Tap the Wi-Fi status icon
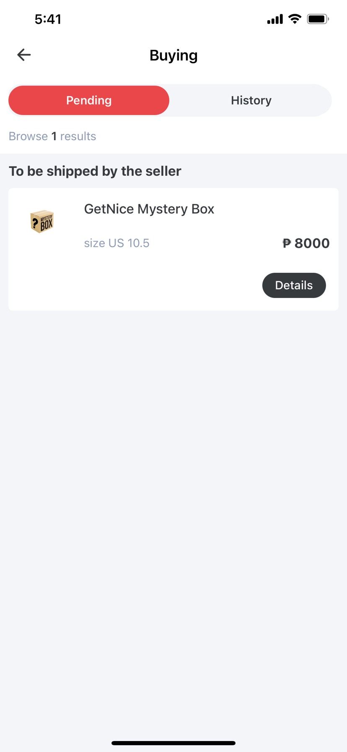This screenshot has width=347, height=752. pos(295,19)
